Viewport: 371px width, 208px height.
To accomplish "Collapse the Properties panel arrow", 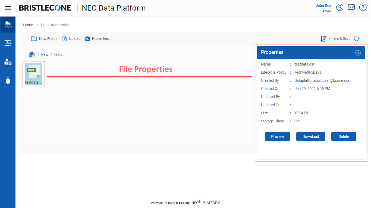I will click(x=358, y=53).
